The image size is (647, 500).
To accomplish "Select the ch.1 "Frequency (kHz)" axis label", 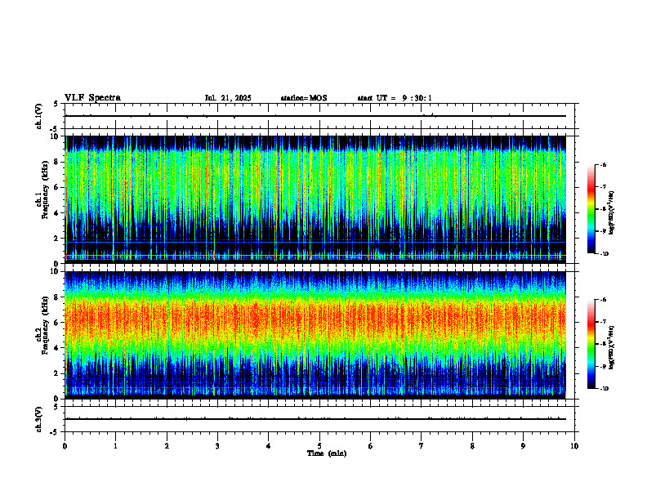I will (43, 190).
